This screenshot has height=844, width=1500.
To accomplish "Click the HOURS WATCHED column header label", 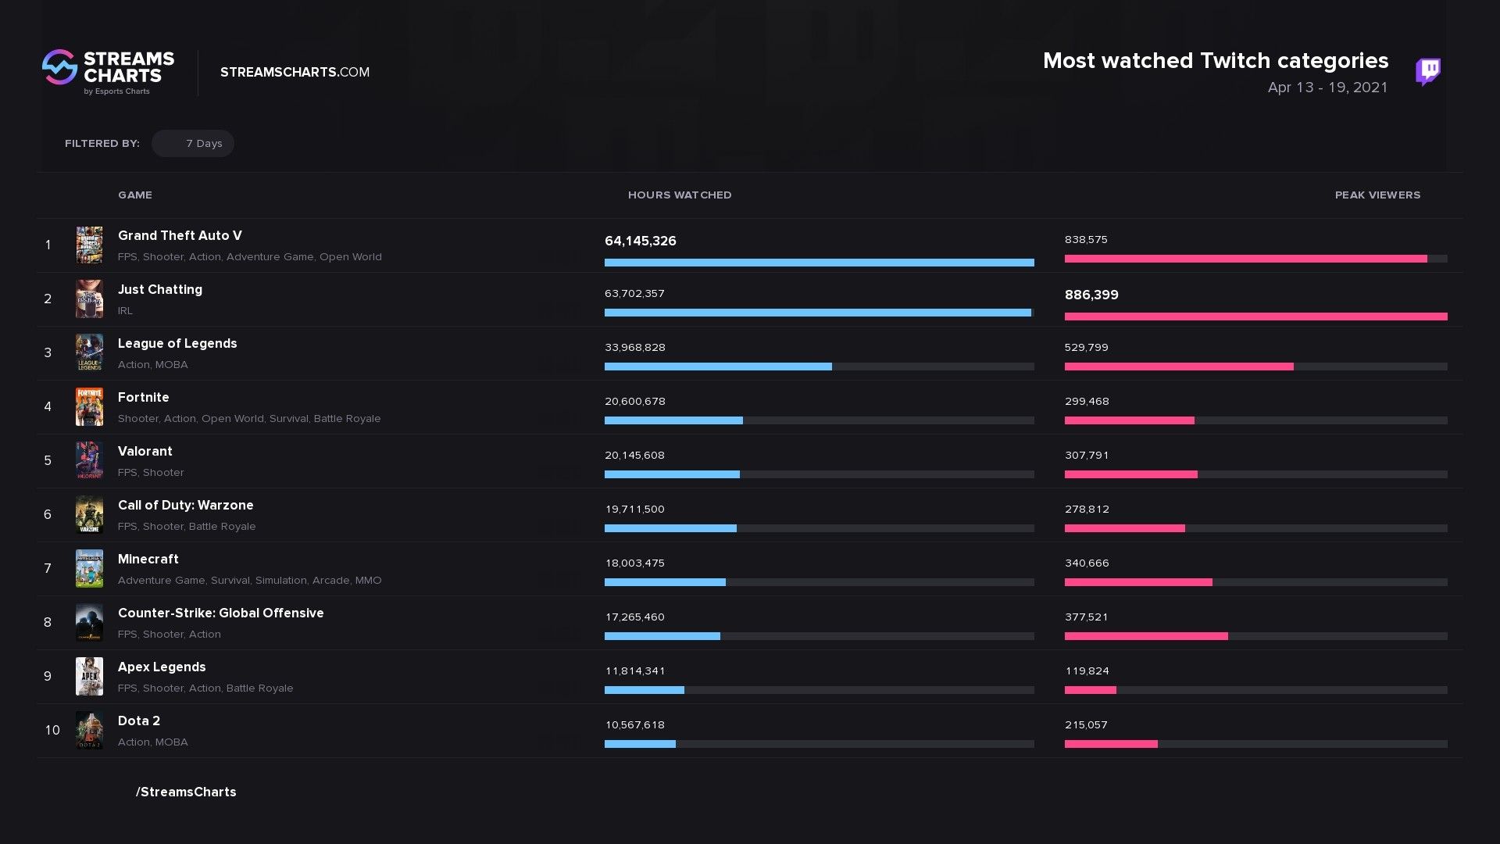I will click(x=680, y=195).
